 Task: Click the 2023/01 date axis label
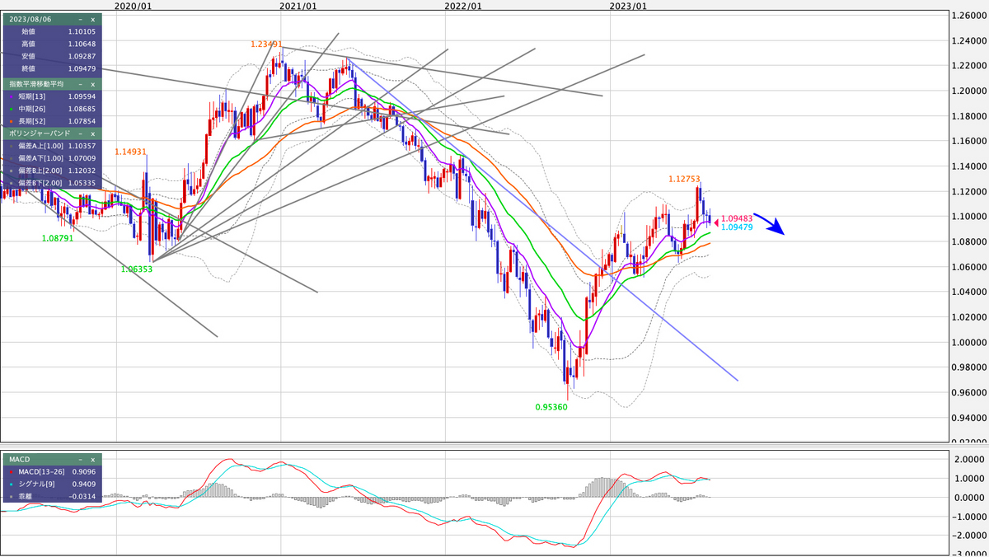click(x=628, y=6)
